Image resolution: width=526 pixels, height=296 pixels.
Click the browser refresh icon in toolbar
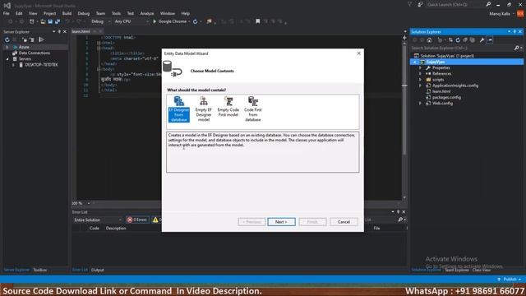(196, 21)
